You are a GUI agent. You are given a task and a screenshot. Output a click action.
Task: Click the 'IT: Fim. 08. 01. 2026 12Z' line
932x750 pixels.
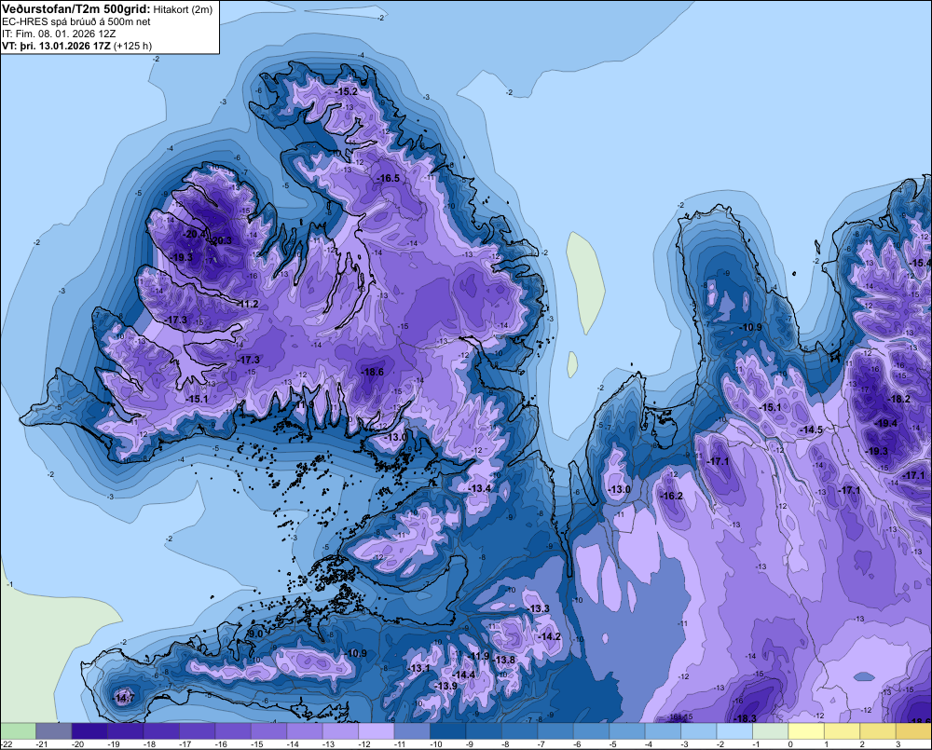click(x=59, y=34)
